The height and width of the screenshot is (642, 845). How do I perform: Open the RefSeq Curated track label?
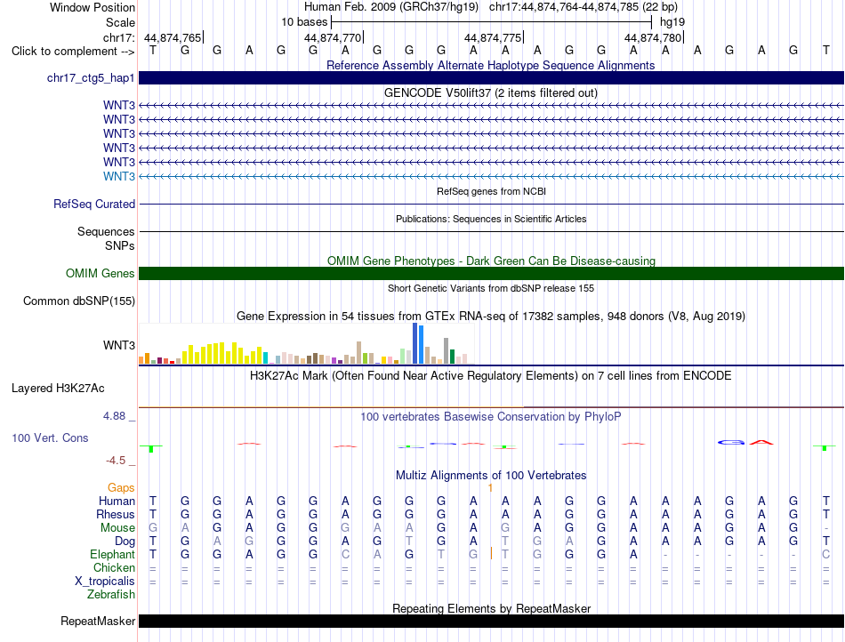94,205
